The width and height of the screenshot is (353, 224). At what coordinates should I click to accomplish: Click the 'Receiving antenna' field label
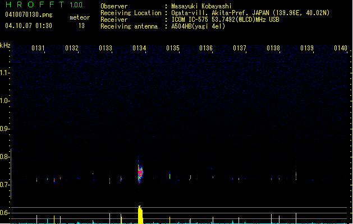(129, 26)
